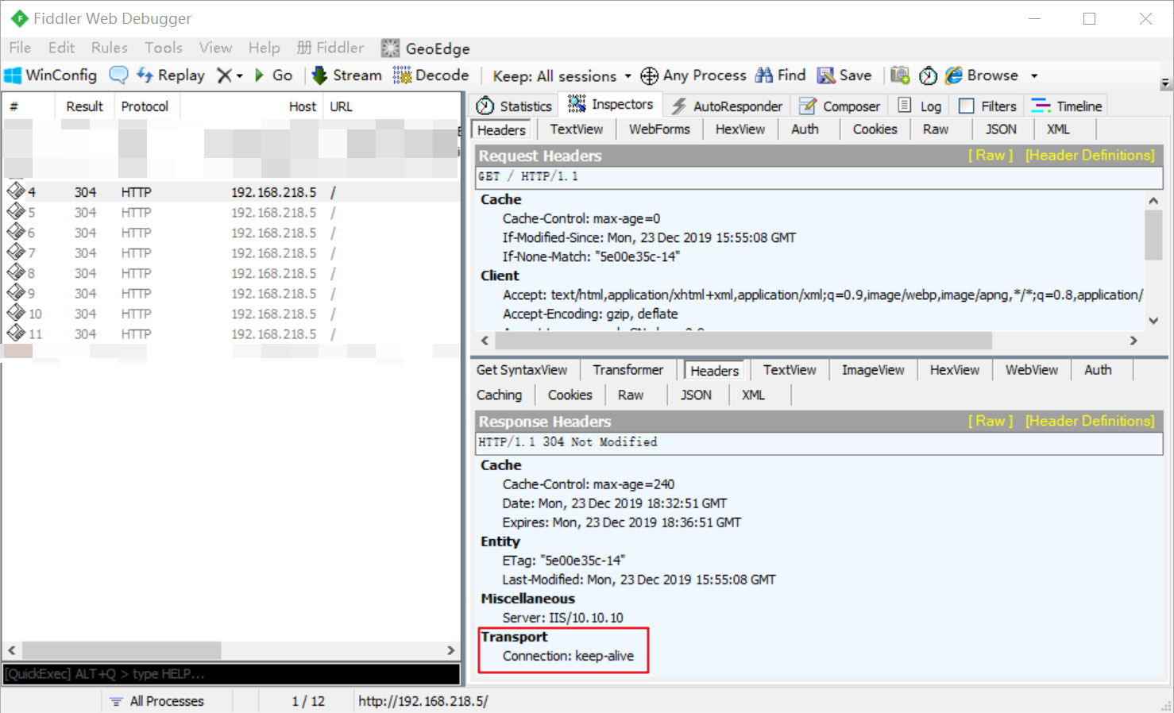Open the Rules menu
The image size is (1174, 713).
109,48
